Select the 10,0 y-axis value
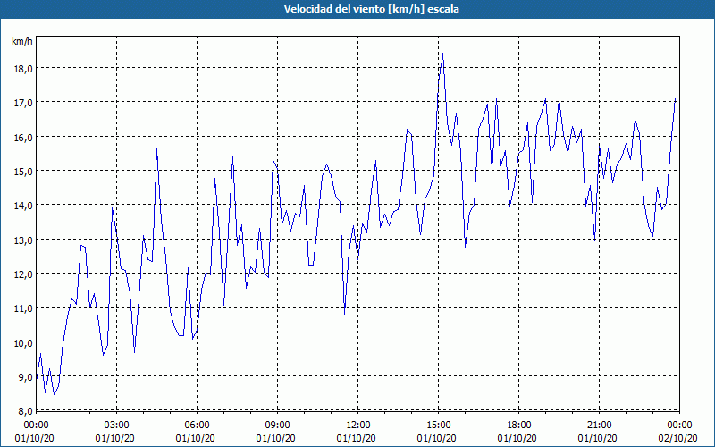The height and width of the screenshot is (447, 715). coord(24,343)
